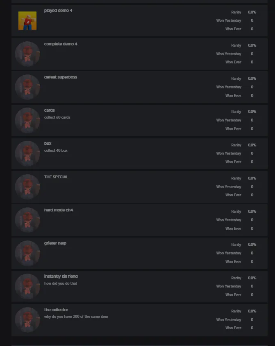Click the hard mode ch4 badge icon
The height and width of the screenshot is (346, 275).
tap(27, 220)
